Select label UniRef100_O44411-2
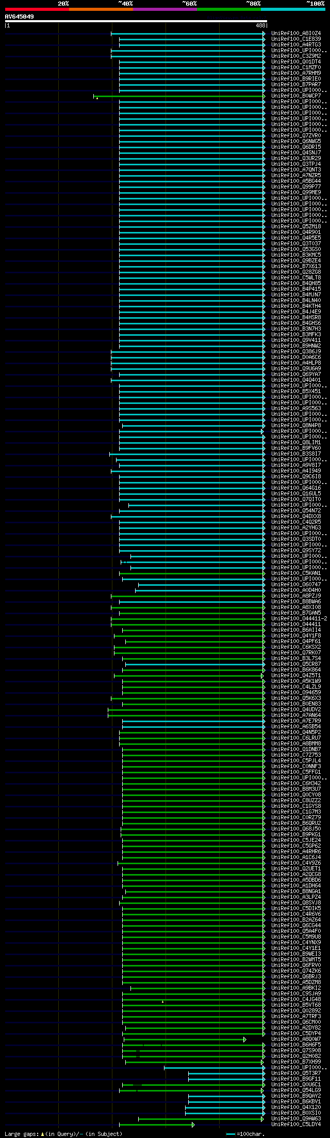This screenshot has width=330, height=1138. [299, 618]
